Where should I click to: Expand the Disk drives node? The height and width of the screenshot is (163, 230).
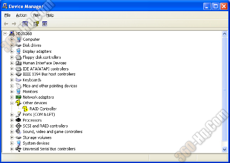click(12, 45)
